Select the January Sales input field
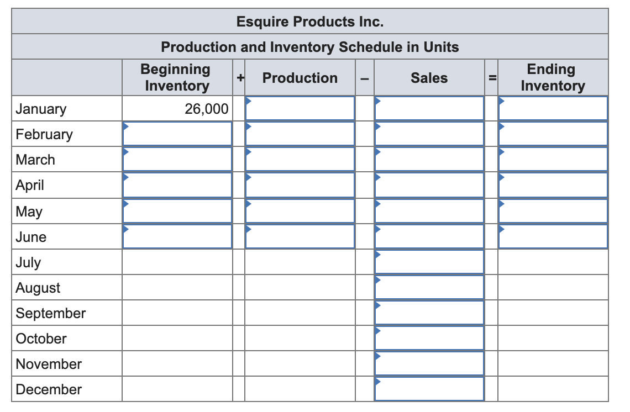The height and width of the screenshot is (412, 630). pyautogui.click(x=429, y=109)
